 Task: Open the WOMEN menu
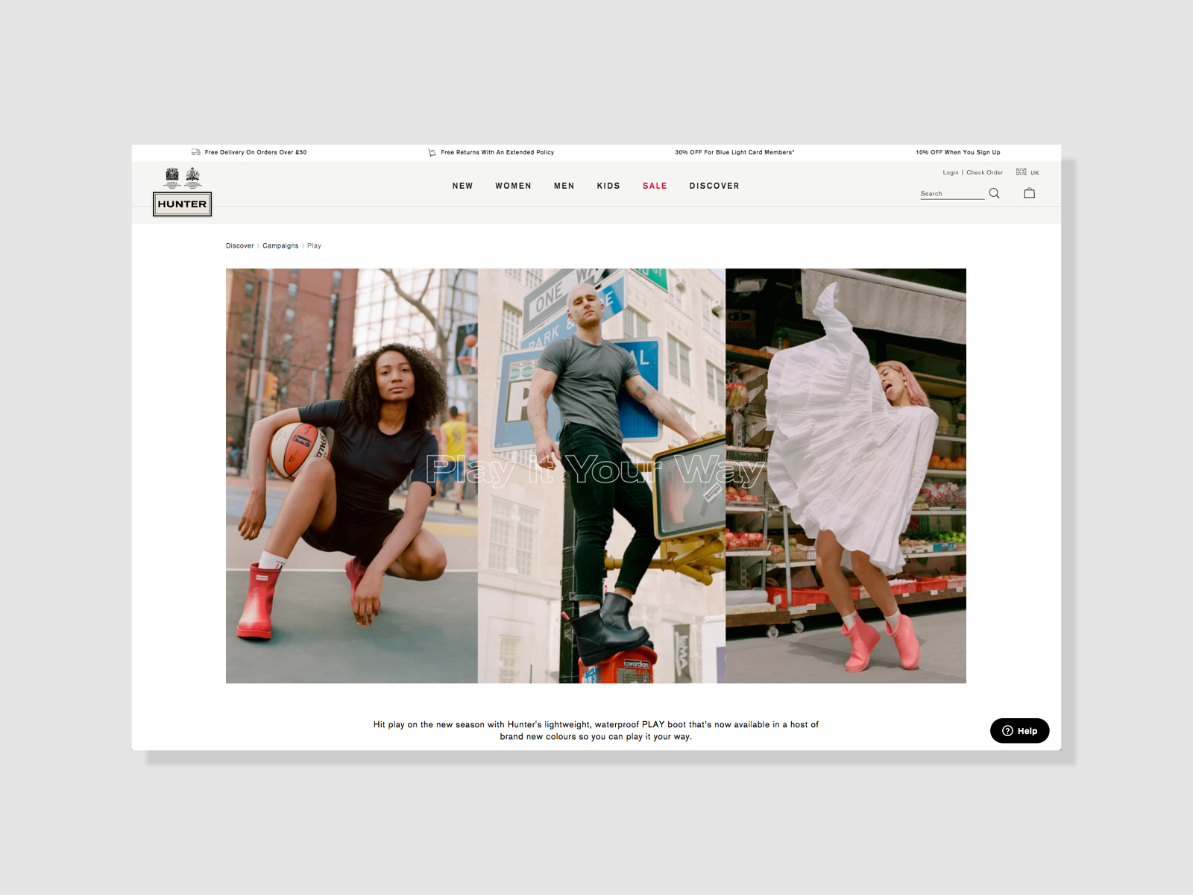513,186
